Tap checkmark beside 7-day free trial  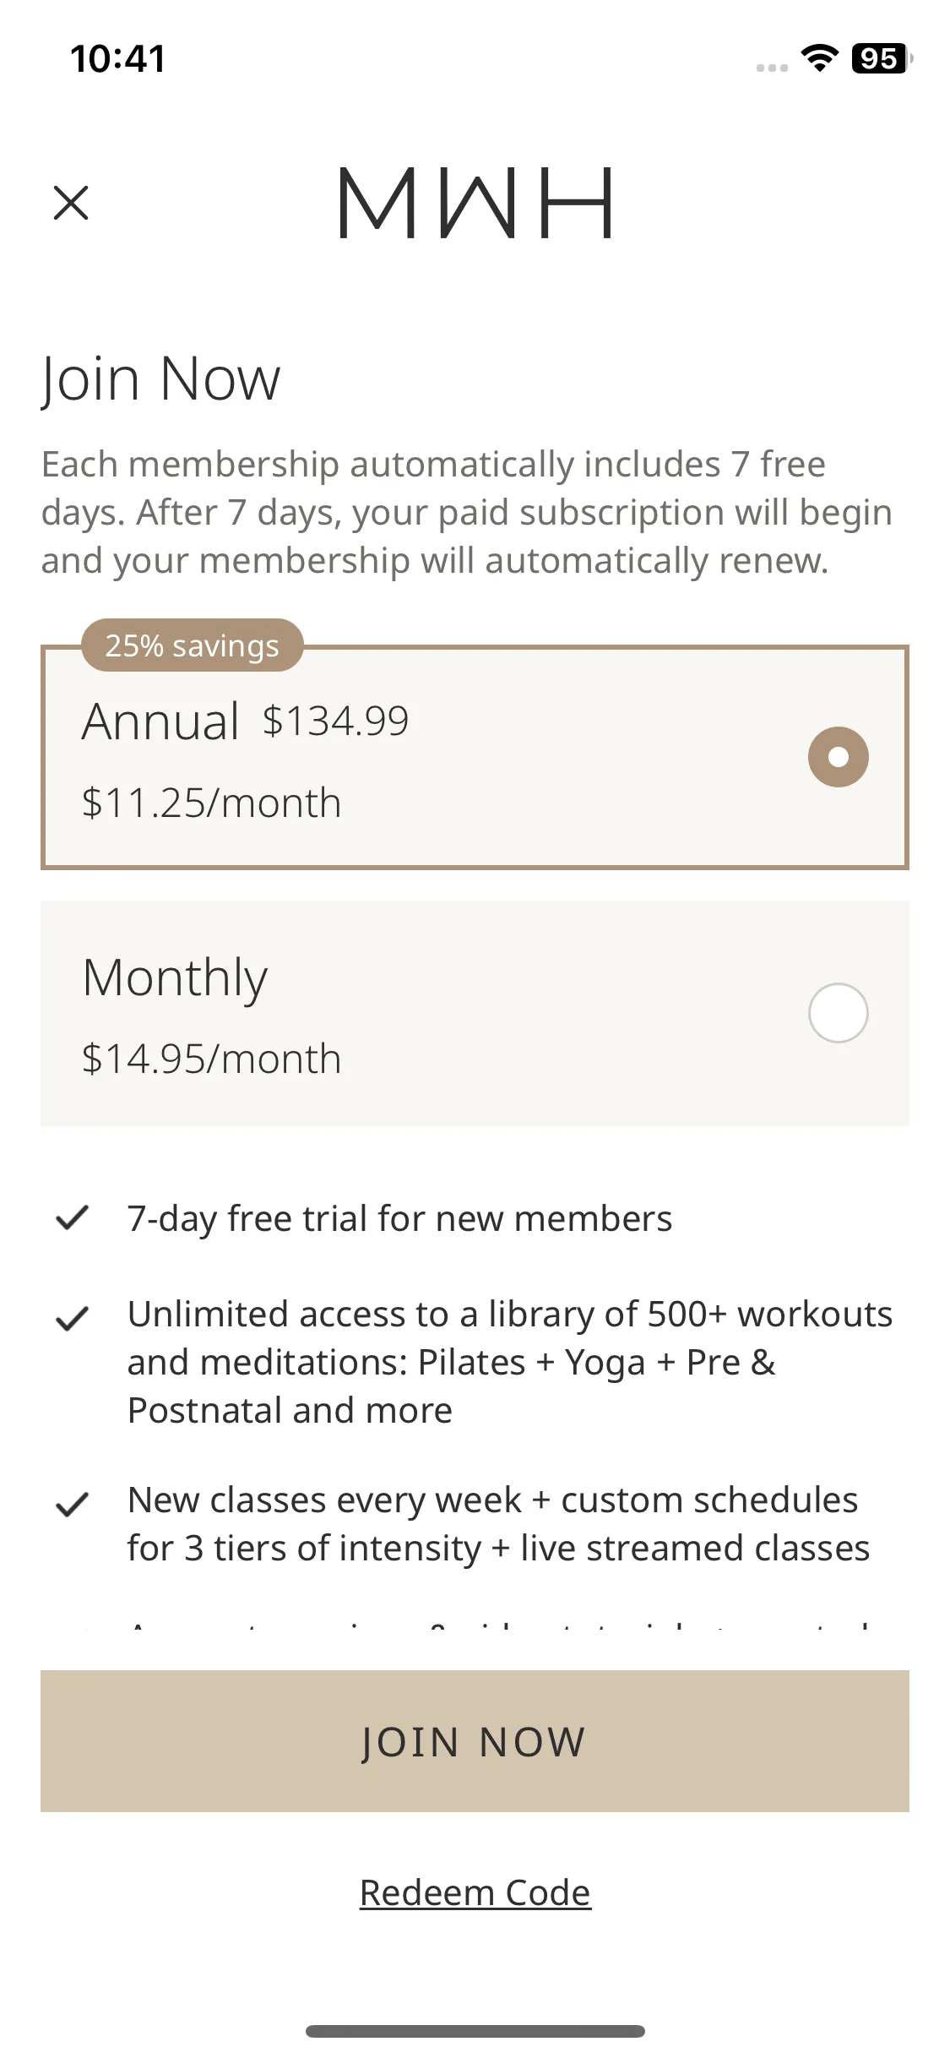point(72,1218)
